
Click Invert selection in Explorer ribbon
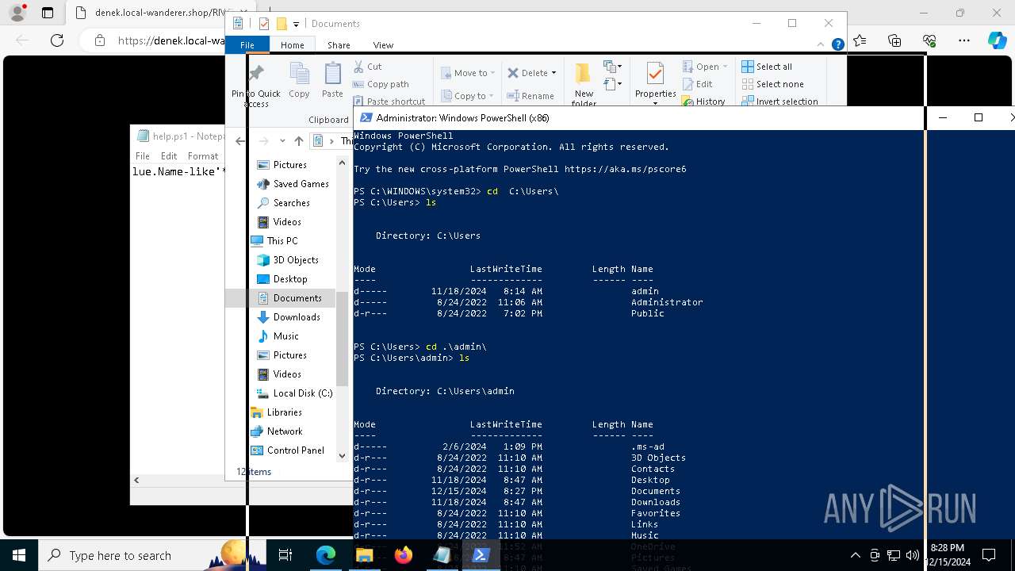(x=779, y=102)
